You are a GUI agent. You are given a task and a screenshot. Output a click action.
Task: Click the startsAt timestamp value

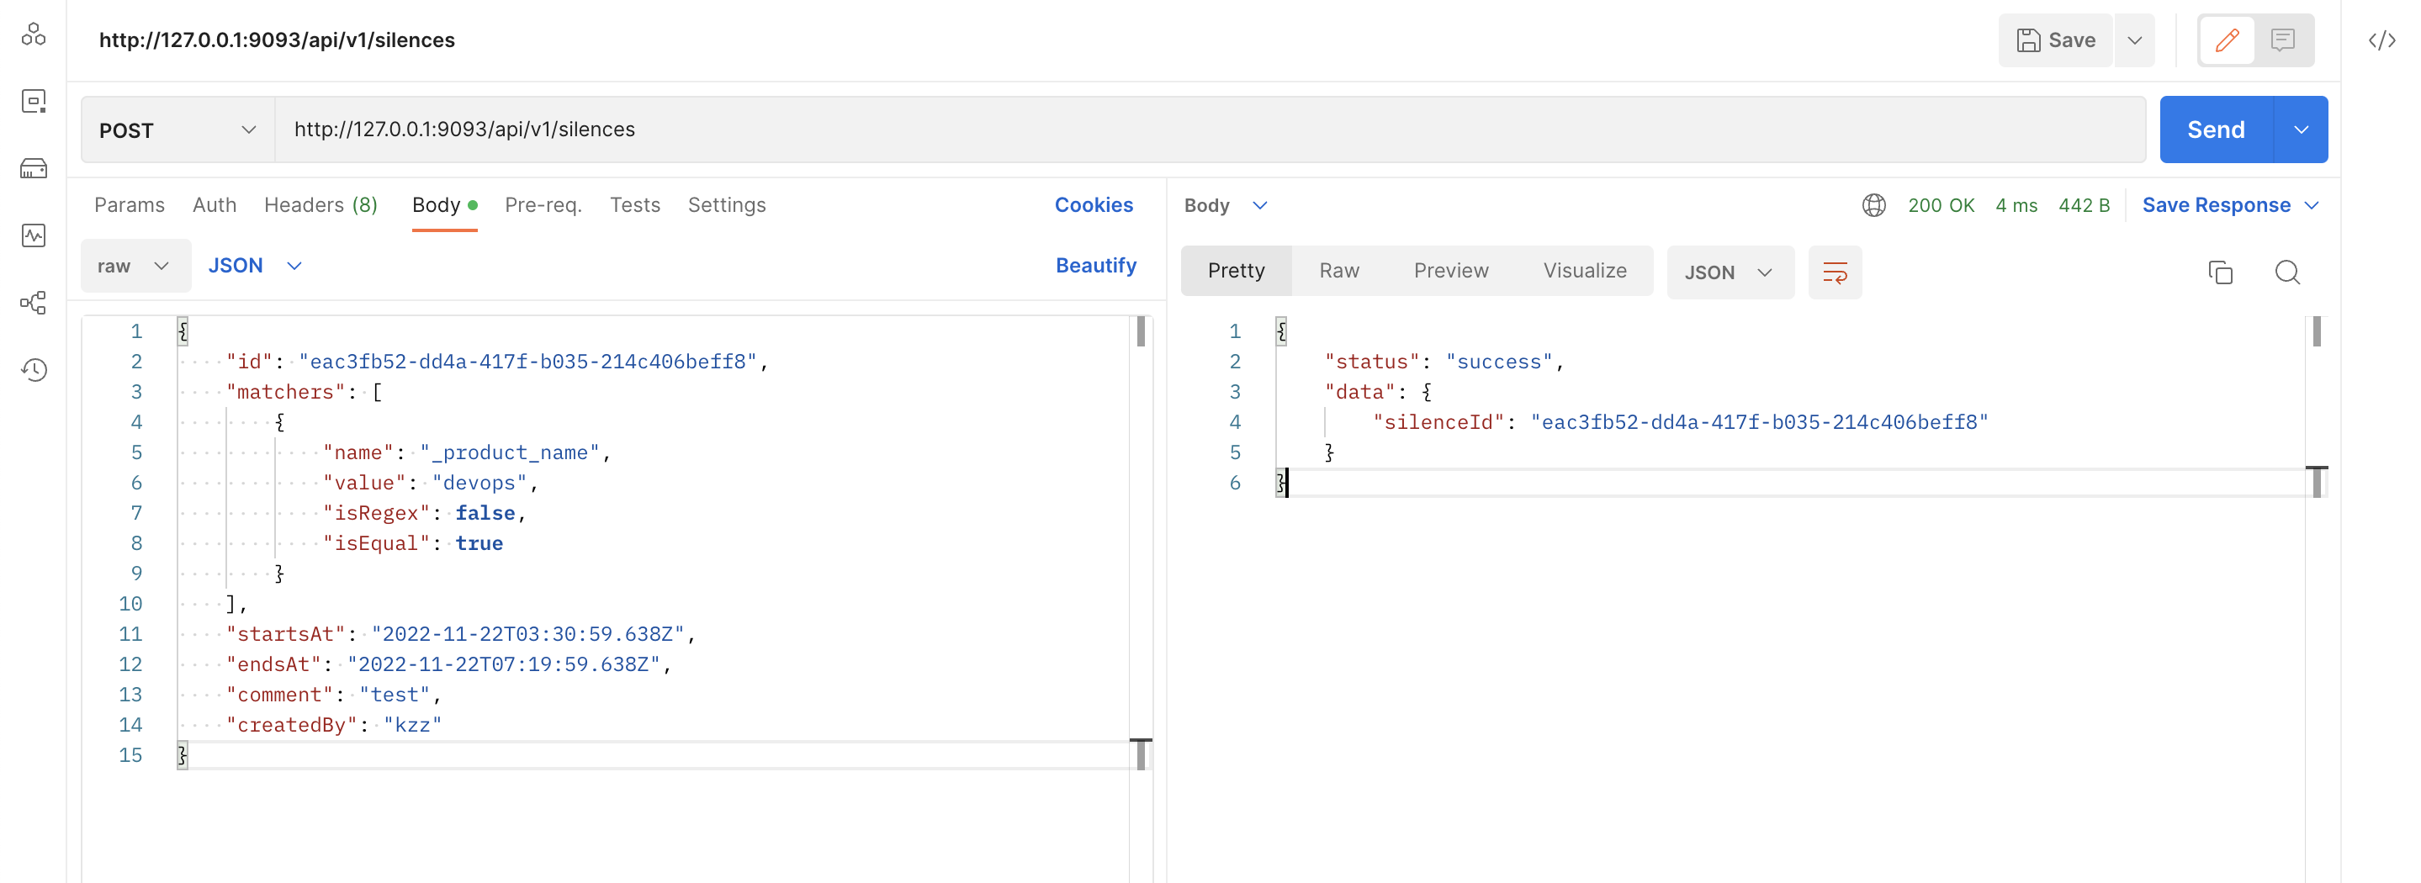(x=527, y=635)
